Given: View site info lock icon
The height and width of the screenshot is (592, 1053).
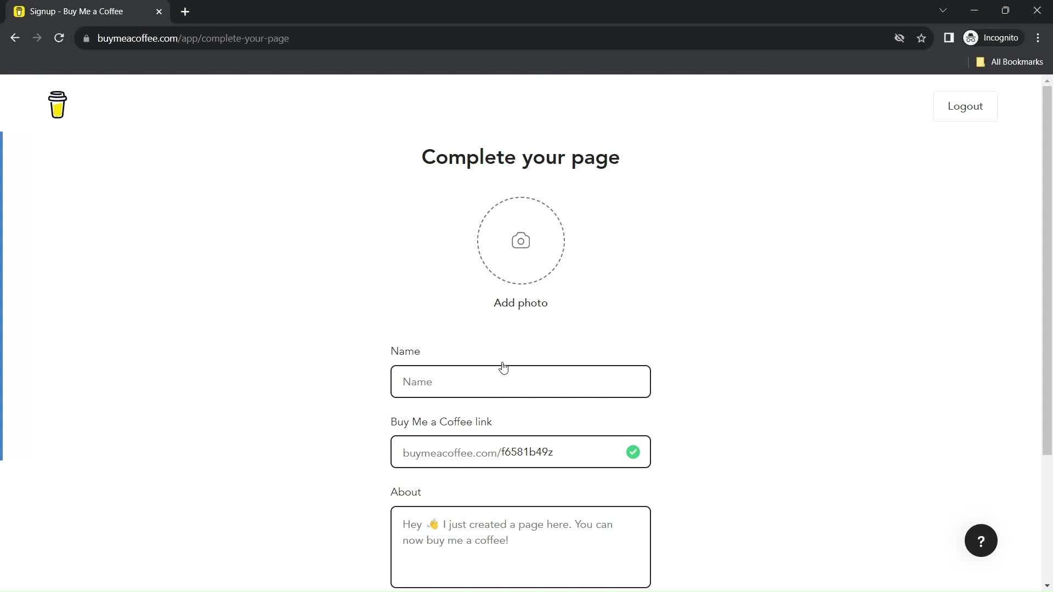Looking at the screenshot, I should (86, 38).
